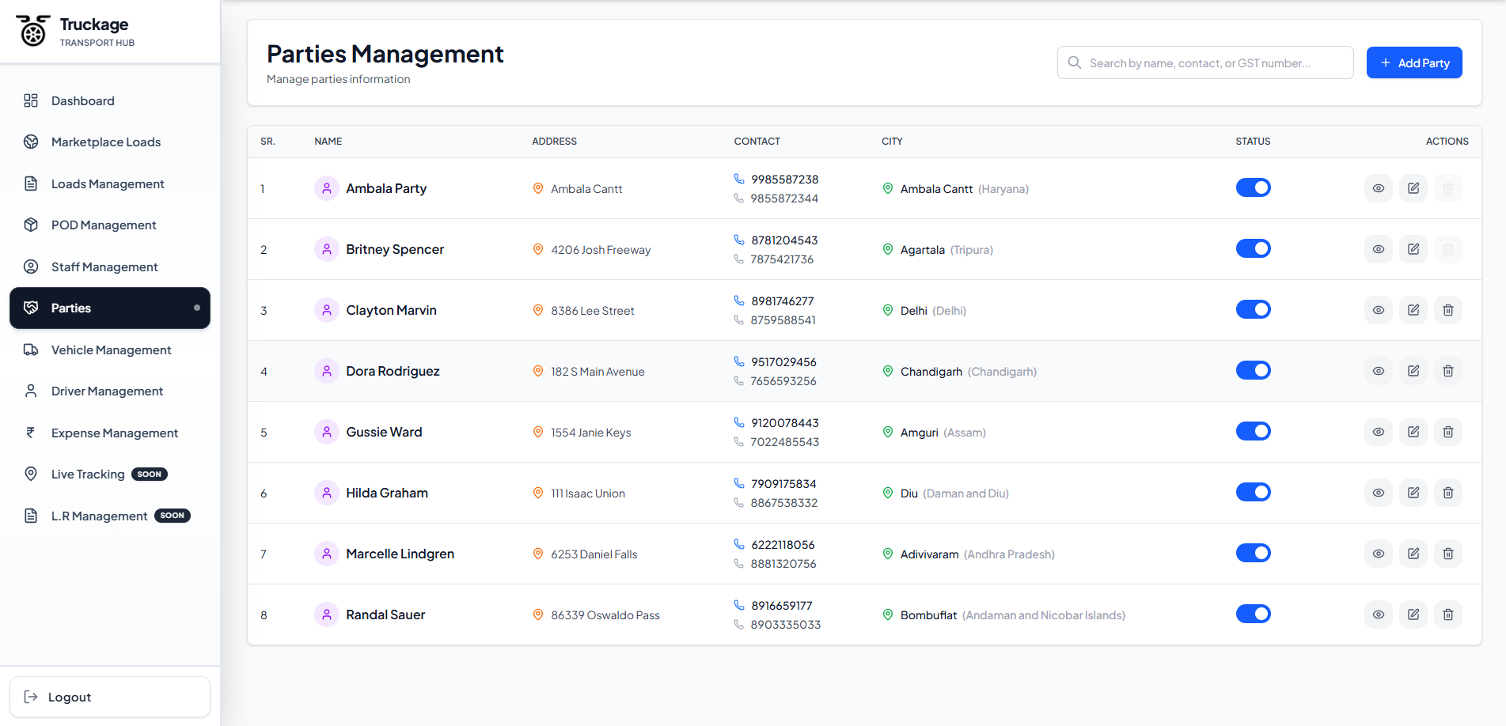1506x726 pixels.
Task: Open Expense Management
Action: point(110,433)
